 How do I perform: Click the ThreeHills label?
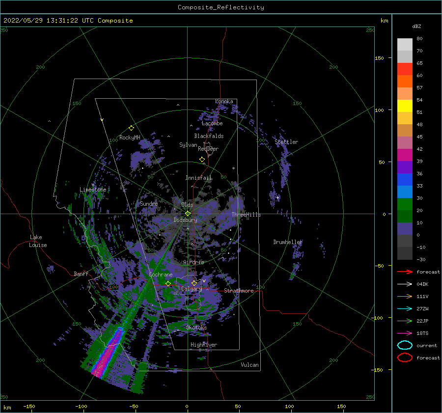[246, 215]
